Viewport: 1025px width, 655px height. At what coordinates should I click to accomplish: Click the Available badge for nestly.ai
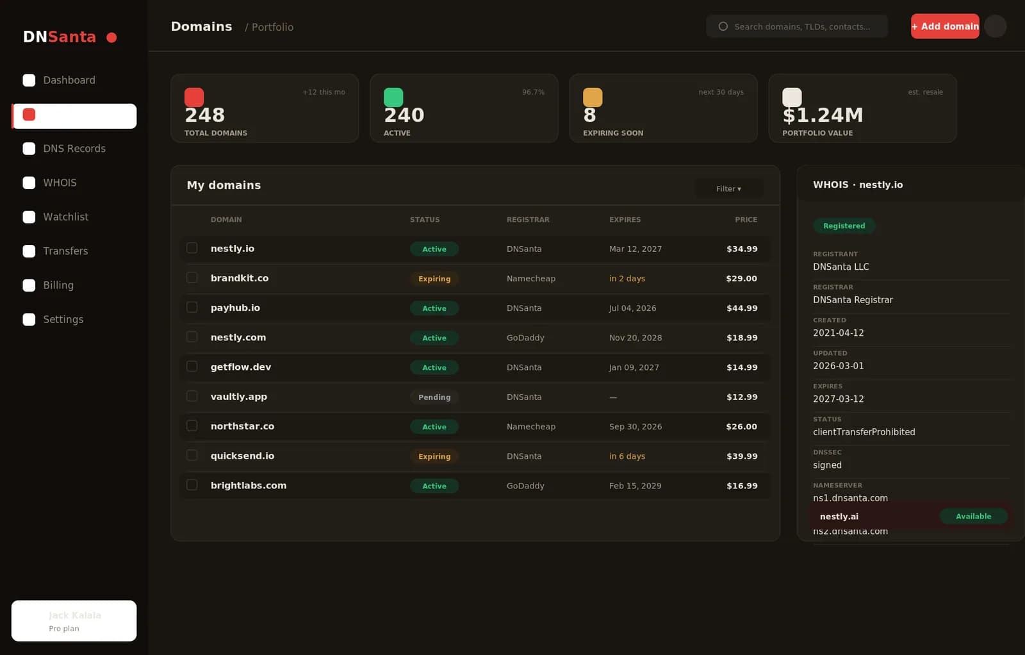pyautogui.click(x=973, y=517)
